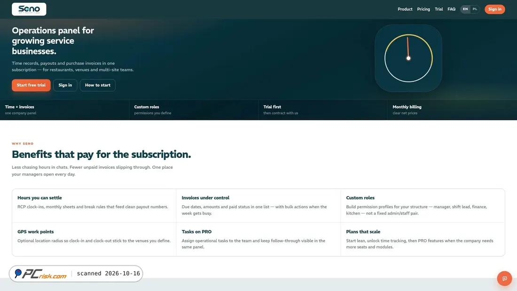Screen dimensions: 517x291
Task: Select the 'Trial first' strip item
Action: (x=323, y=110)
